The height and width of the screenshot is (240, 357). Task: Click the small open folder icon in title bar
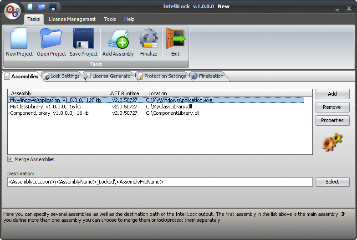[x=41, y=7]
